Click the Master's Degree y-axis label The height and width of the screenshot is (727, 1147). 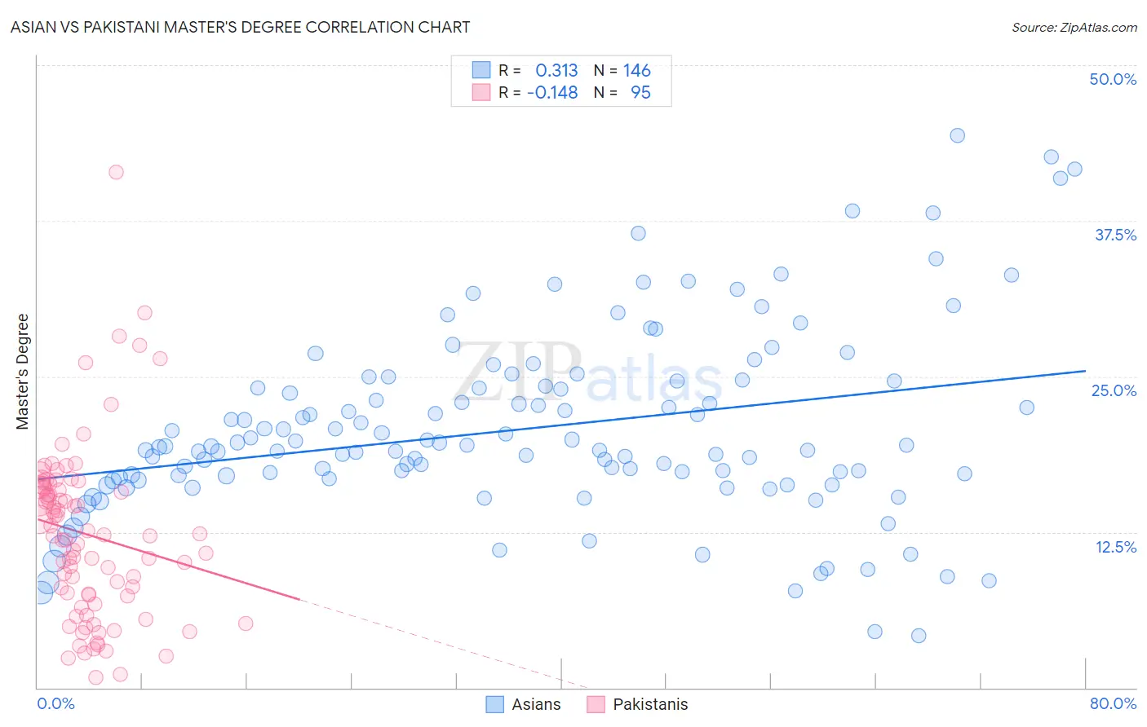(23, 372)
